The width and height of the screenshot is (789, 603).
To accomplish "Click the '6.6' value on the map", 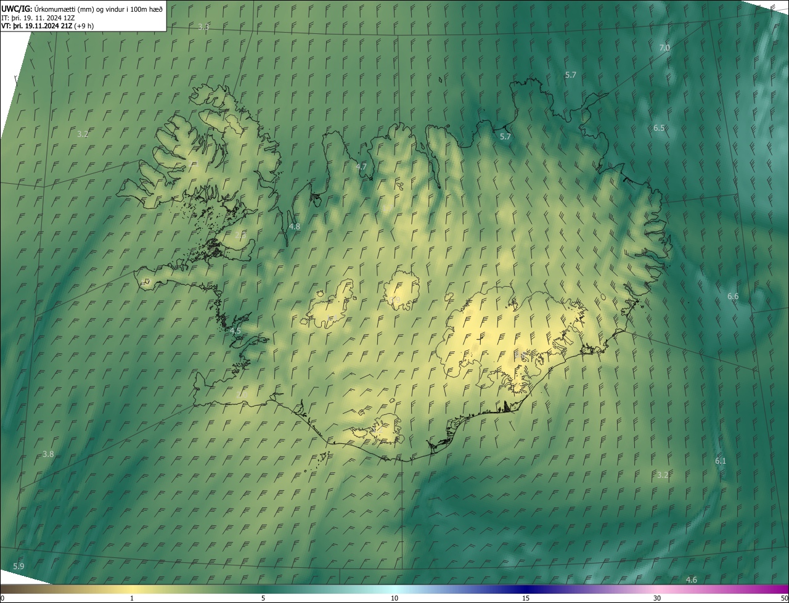I will tap(733, 297).
